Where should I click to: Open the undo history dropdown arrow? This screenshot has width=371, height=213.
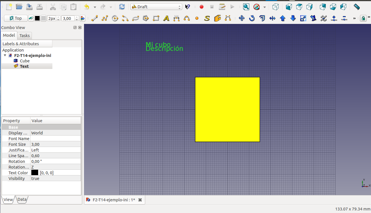click(95, 7)
